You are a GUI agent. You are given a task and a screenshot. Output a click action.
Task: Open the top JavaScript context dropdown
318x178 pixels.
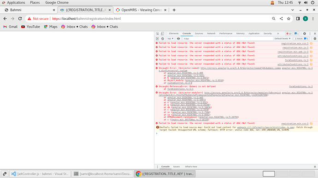coord(171,39)
